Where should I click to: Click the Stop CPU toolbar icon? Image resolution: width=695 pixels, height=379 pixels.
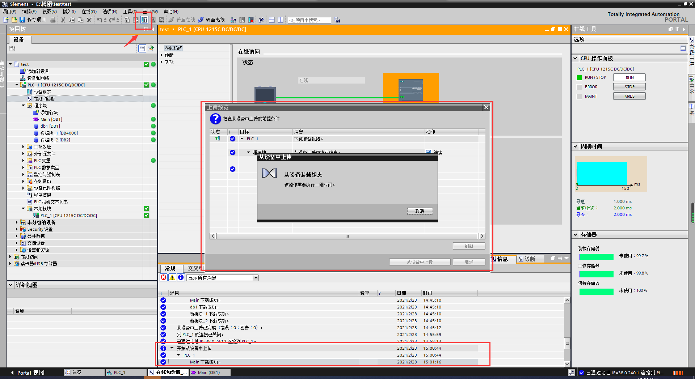click(251, 20)
